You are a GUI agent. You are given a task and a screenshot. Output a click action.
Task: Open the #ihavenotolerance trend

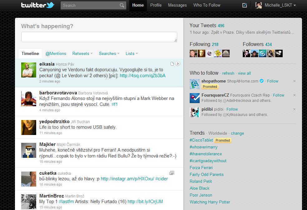click(x=206, y=154)
